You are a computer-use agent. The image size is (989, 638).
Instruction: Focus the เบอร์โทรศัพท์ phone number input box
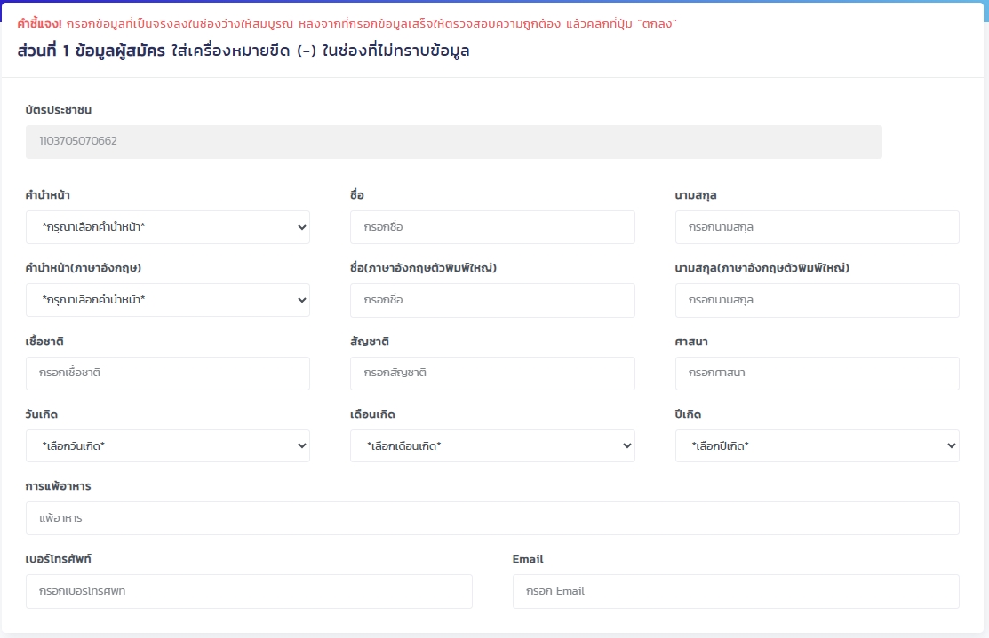tap(249, 591)
